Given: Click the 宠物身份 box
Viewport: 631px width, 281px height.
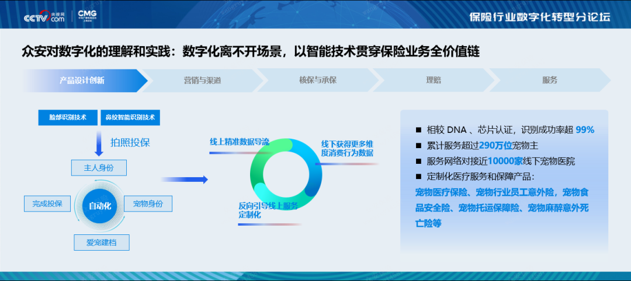Looking at the screenshot, I should pos(148,203).
